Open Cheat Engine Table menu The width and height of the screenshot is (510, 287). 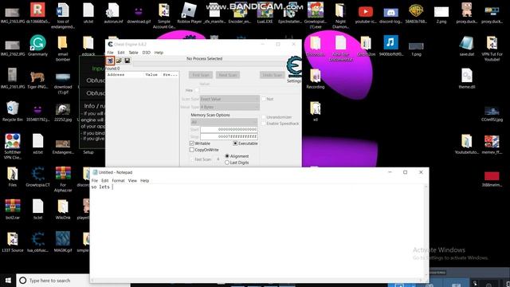(x=133, y=53)
